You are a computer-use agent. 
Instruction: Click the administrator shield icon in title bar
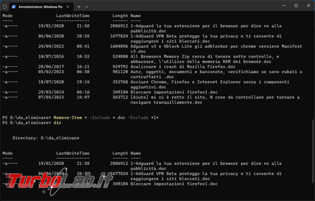click(5, 7)
